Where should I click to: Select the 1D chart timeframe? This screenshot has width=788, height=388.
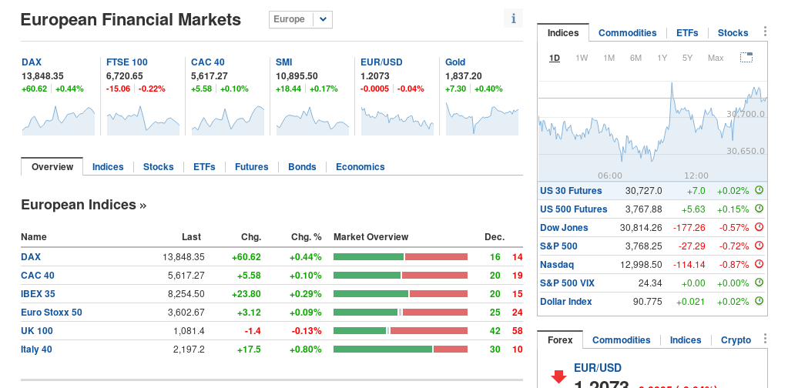point(555,58)
